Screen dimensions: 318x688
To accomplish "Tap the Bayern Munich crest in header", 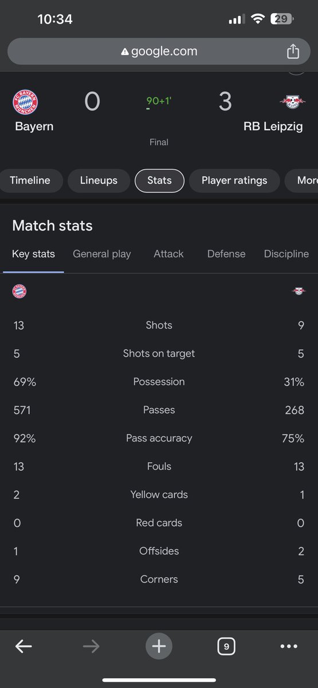I will tap(26, 102).
